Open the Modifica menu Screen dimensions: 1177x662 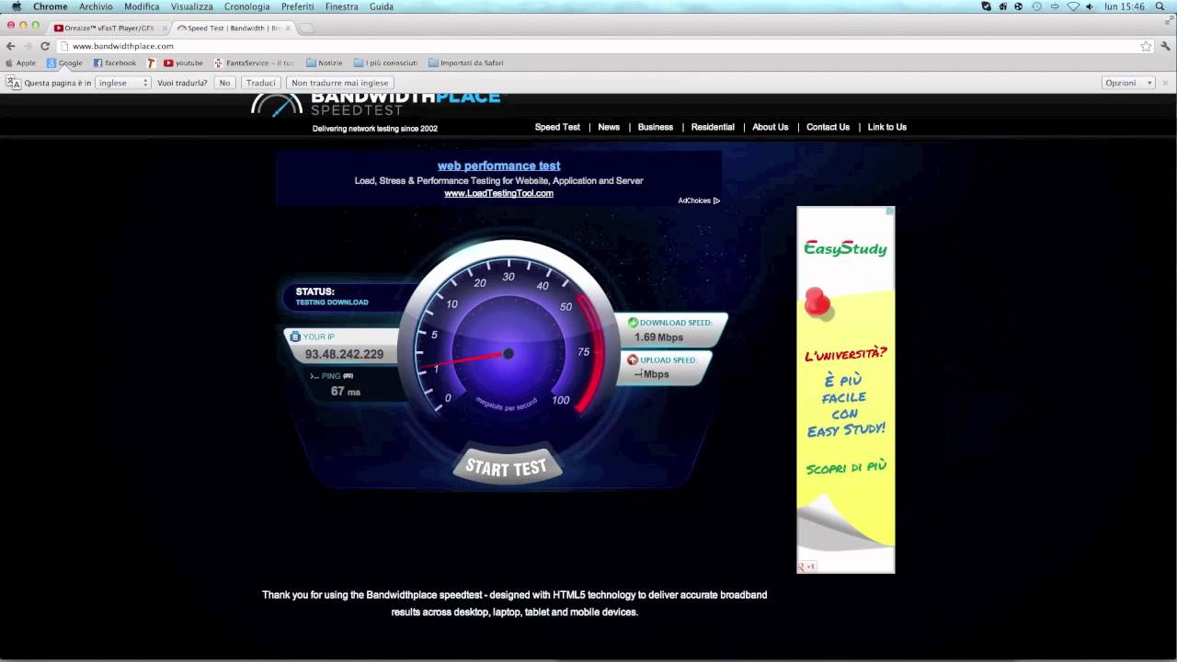[x=142, y=6]
